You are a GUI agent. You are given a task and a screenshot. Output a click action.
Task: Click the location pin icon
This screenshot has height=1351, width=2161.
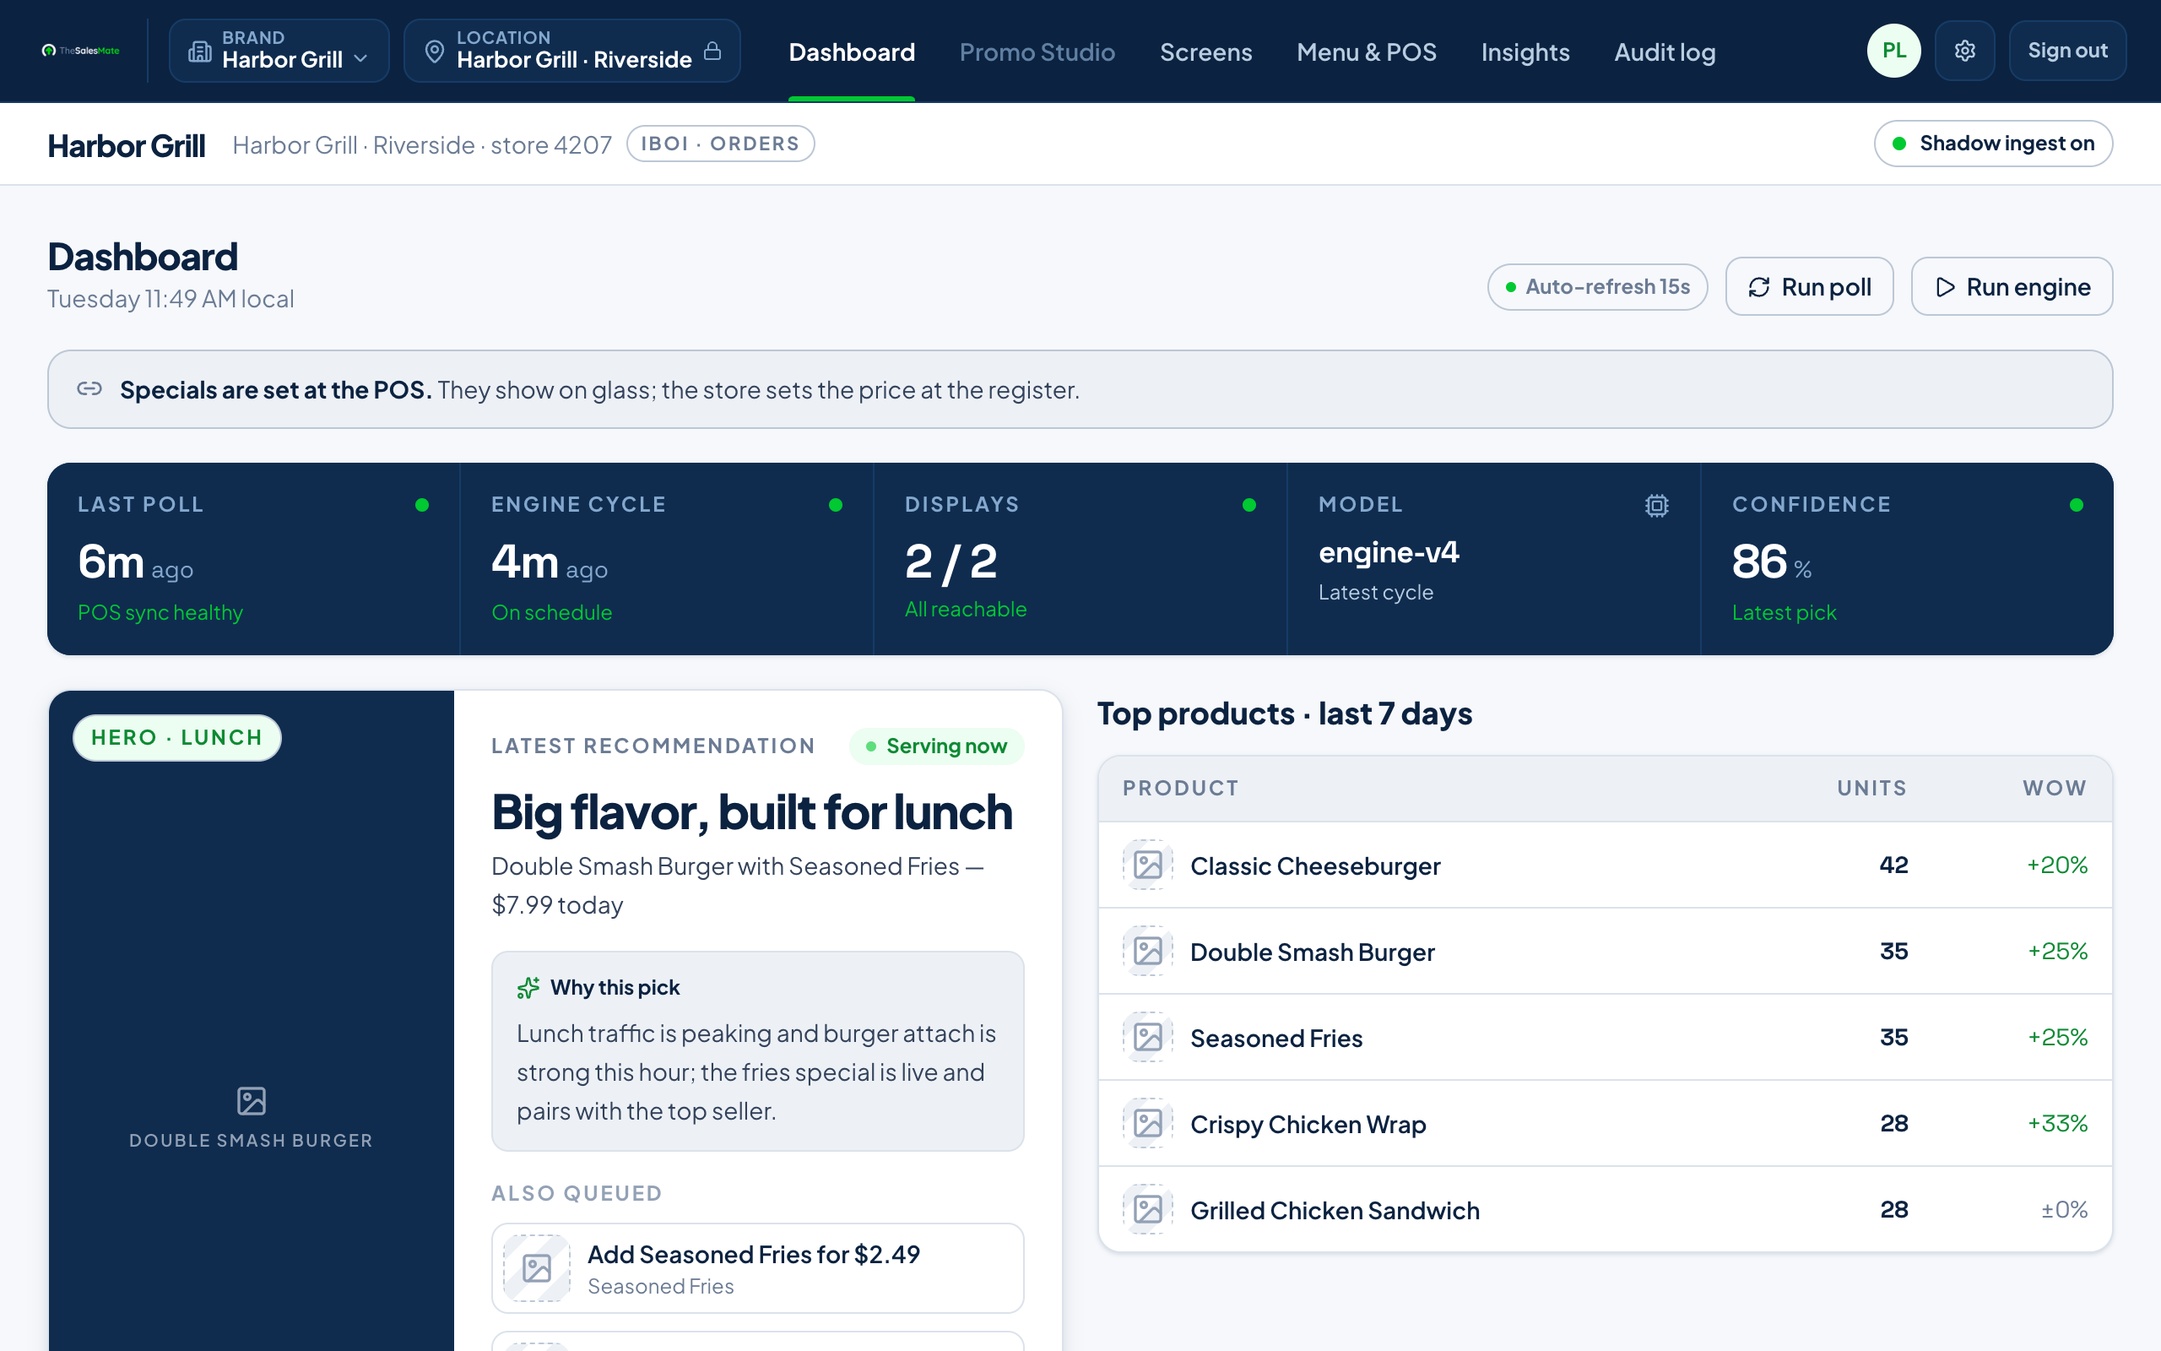(434, 52)
